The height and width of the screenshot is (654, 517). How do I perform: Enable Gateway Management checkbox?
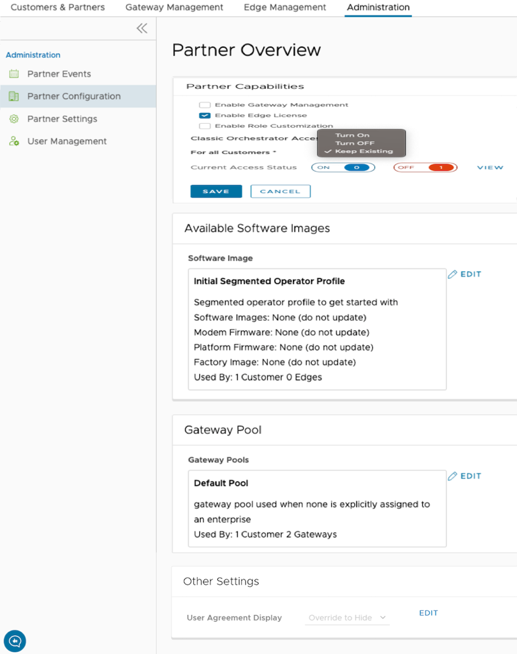click(x=205, y=105)
